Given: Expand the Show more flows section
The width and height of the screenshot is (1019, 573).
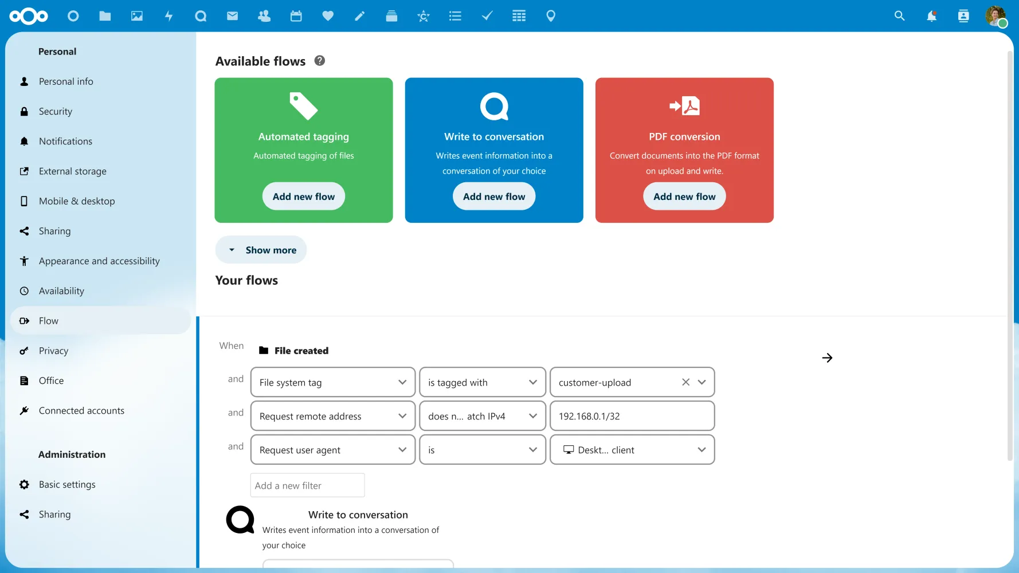Looking at the screenshot, I should [x=261, y=249].
